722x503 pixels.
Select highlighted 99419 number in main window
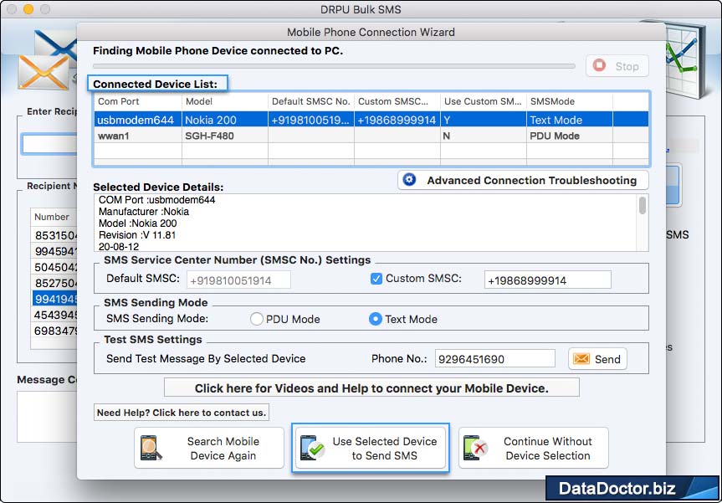pyautogui.click(x=54, y=299)
